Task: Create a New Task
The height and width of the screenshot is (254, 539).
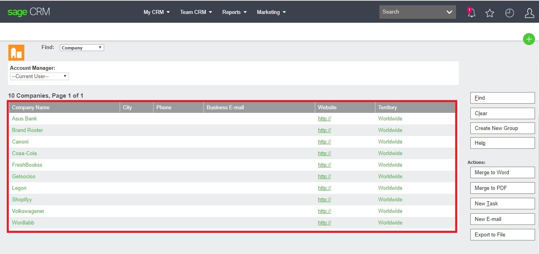Action: point(502,203)
